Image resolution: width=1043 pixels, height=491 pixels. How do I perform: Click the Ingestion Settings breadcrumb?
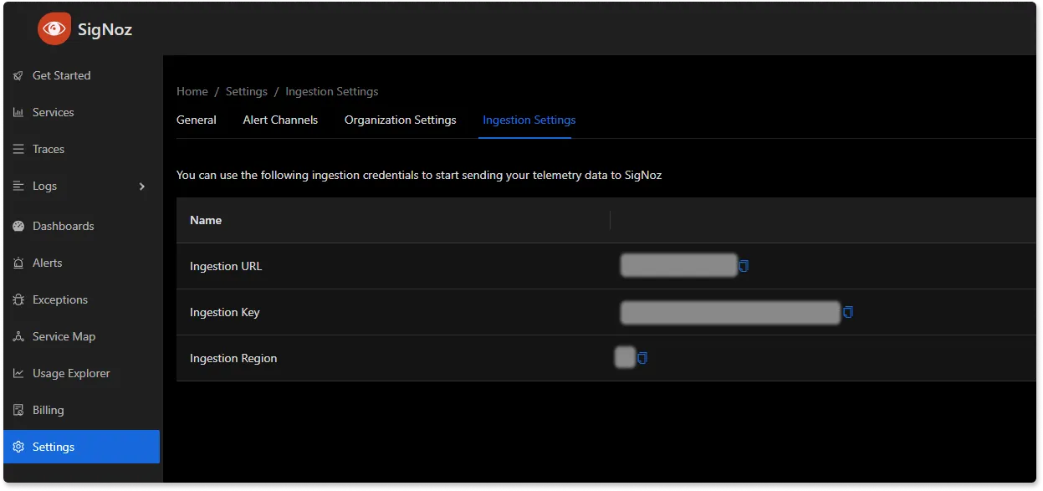(x=332, y=91)
